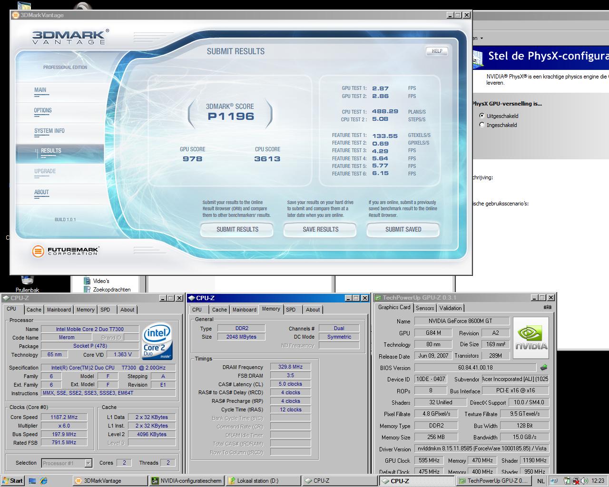Select the Ingeschakeld PhysX radio button
Viewport: 609px width, 487px height.
(482, 125)
